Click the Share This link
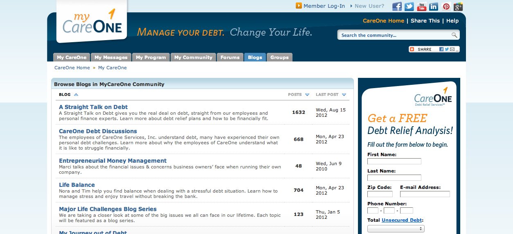 pos(425,21)
